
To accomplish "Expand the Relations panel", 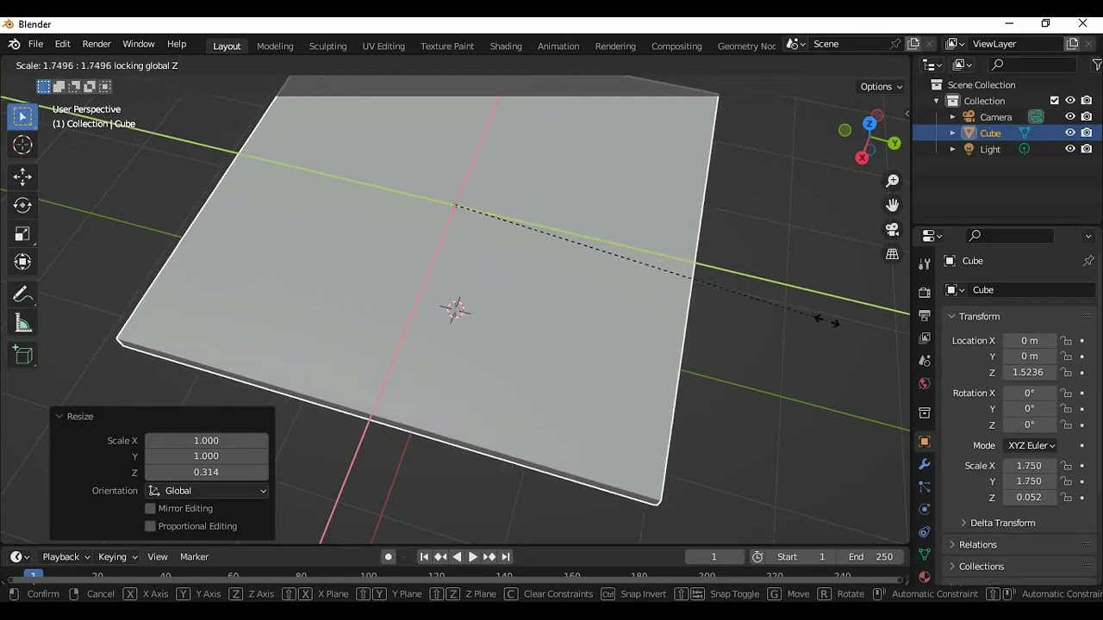I will tap(978, 544).
